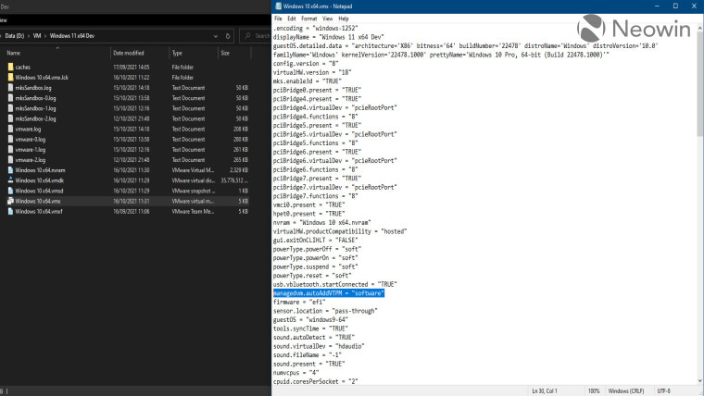Image resolution: width=704 pixels, height=396 pixels.
Task: Open the Help menu in Notepad
Action: pyautogui.click(x=344, y=19)
